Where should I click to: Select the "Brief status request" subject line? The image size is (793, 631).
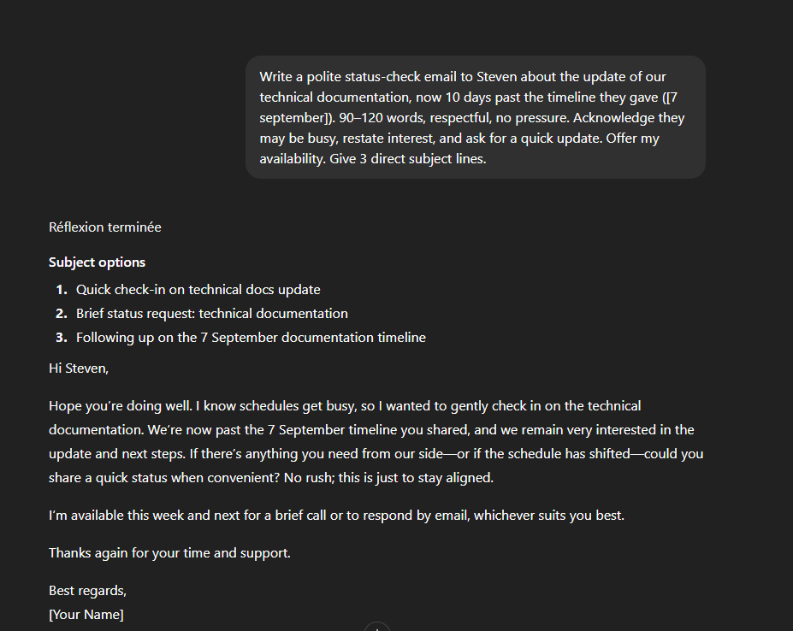[211, 314]
